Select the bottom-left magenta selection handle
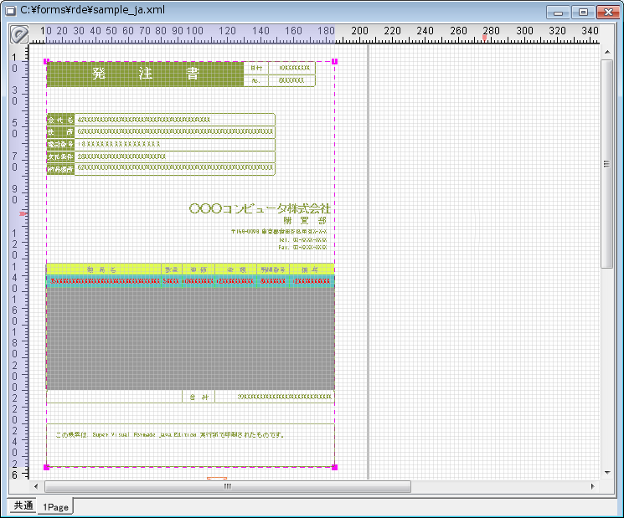The width and height of the screenshot is (624, 518). coord(46,467)
